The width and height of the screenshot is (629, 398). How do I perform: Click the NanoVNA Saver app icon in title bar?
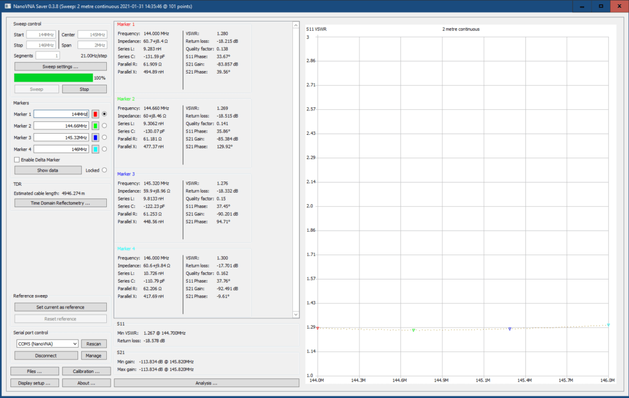pos(7,6)
